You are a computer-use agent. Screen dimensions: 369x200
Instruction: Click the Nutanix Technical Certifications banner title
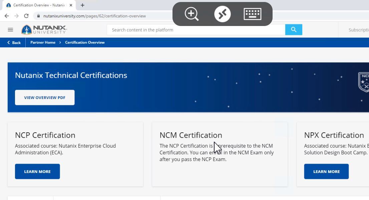[x=71, y=75]
